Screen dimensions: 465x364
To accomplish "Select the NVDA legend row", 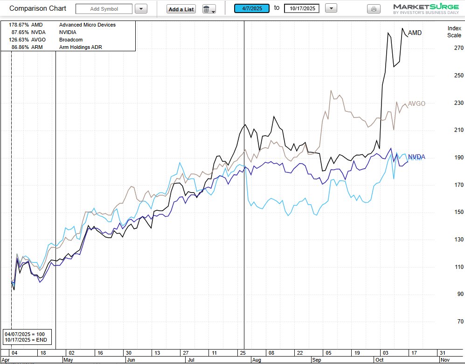I will coord(68,32).
